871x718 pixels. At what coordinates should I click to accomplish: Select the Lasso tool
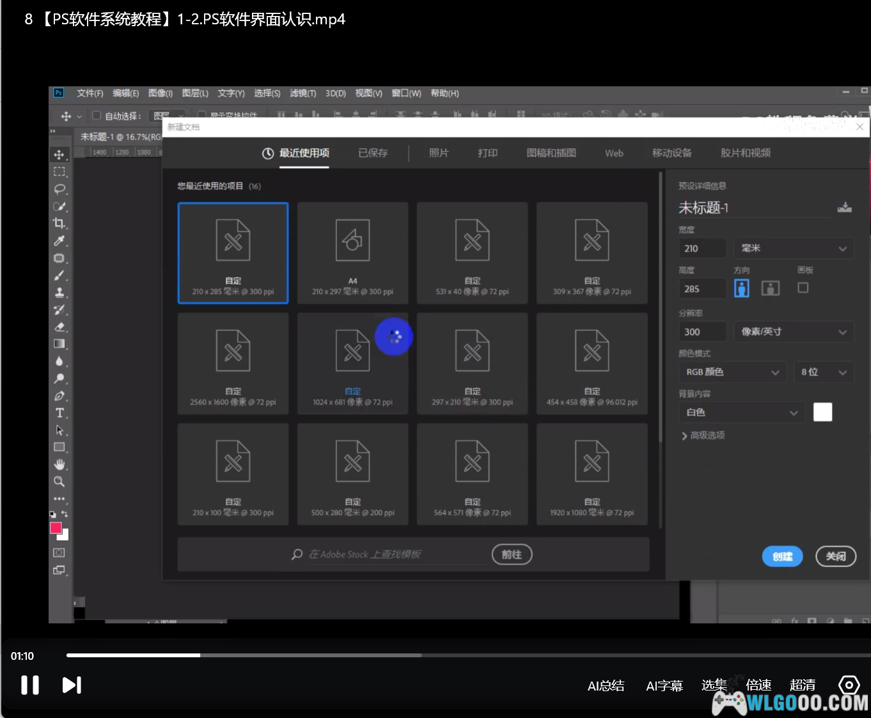[x=59, y=189]
